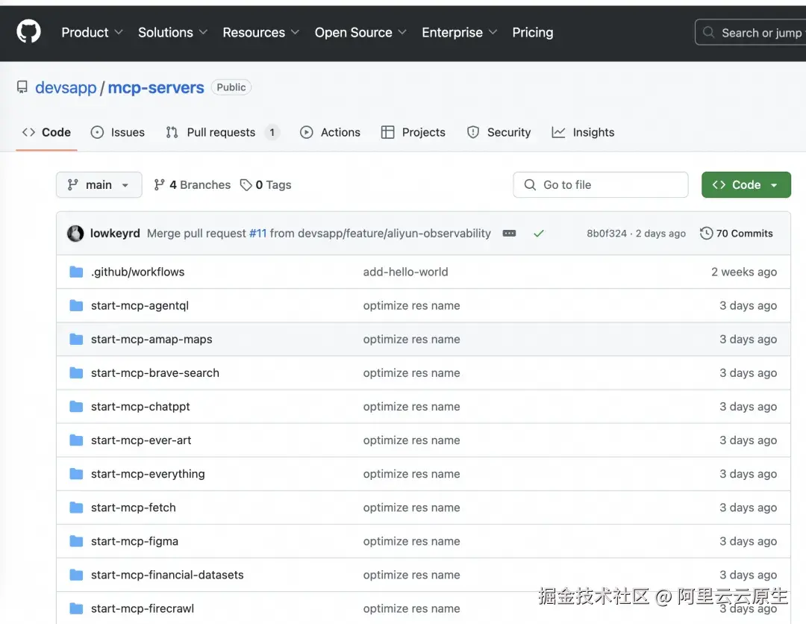Image resolution: width=806 pixels, height=624 pixels.
Task: Expand the commit message ellipsis icon
Action: 509,234
